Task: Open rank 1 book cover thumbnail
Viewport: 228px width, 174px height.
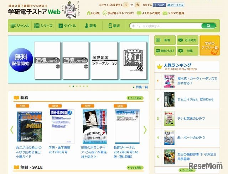Action: coord(169,81)
